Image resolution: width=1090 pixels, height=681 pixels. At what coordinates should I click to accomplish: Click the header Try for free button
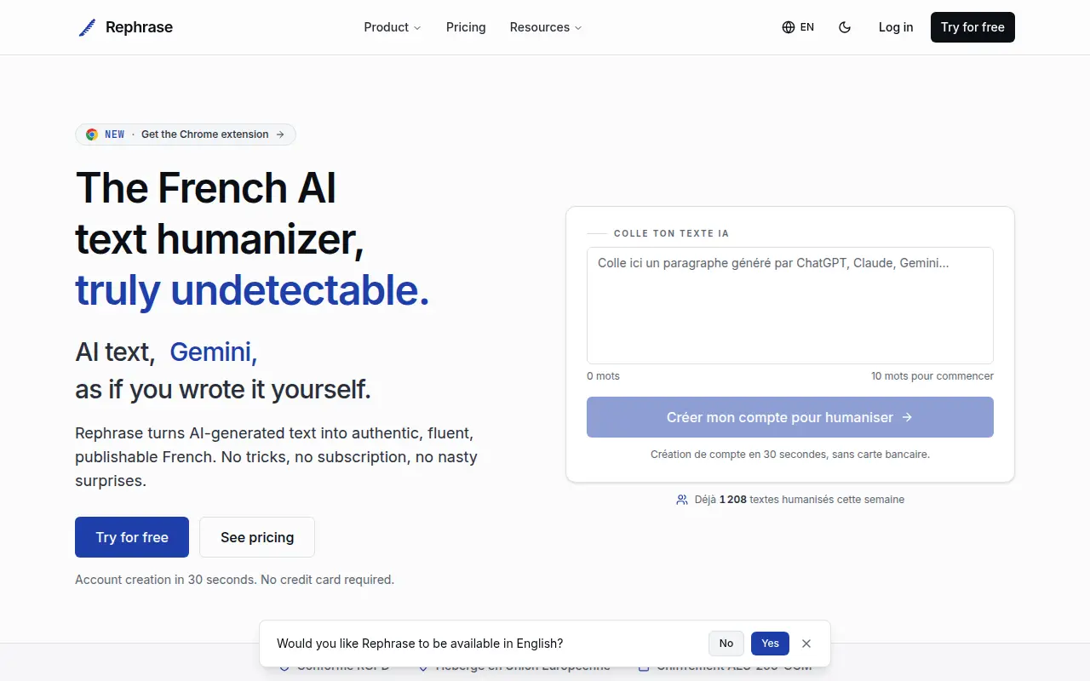coord(972,27)
